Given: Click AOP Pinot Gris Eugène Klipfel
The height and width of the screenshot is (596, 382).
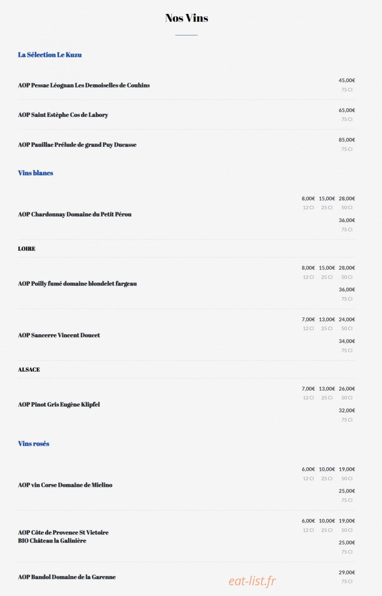Looking at the screenshot, I should point(59,404).
